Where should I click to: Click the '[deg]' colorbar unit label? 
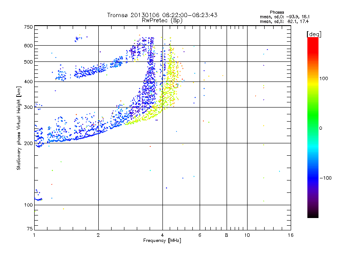tap(314, 34)
